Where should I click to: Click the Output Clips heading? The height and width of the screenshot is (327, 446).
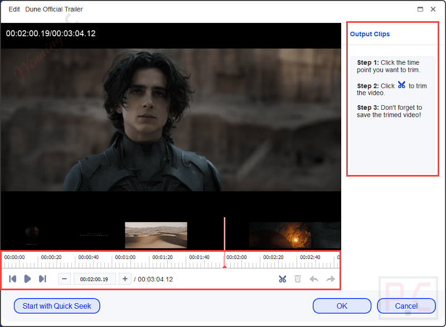click(370, 34)
